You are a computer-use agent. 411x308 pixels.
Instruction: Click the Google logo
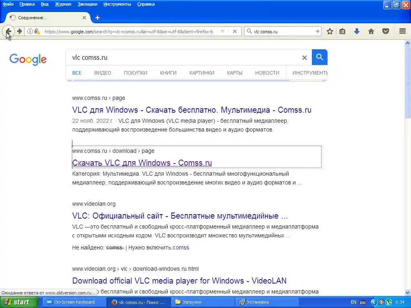[x=28, y=59]
